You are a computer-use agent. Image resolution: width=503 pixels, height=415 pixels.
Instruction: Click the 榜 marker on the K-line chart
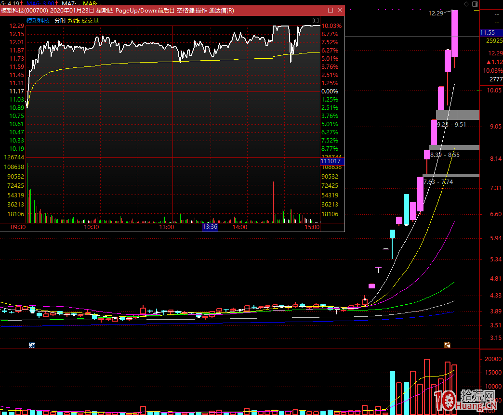(447, 345)
